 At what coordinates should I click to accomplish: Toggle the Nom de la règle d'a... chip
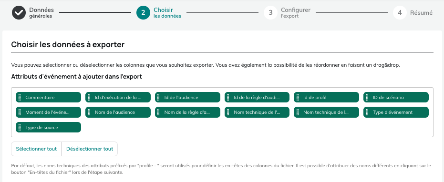tap(187, 112)
